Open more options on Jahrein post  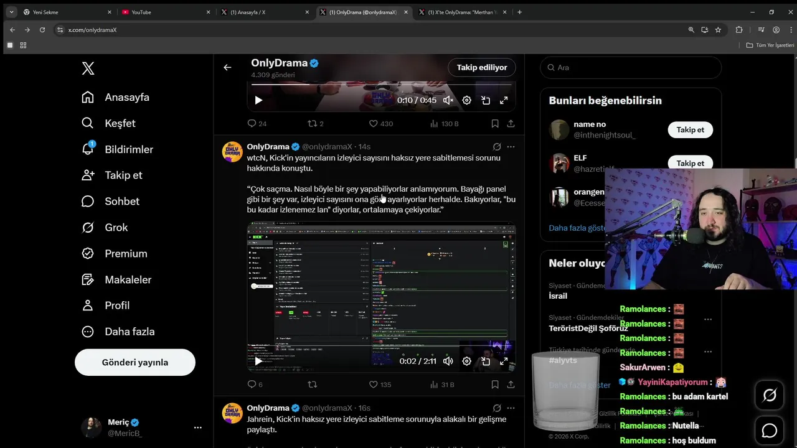tap(511, 408)
